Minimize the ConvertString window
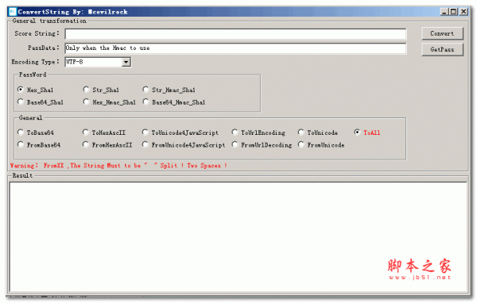Viewport: 477px width, 303px height. (x=444, y=12)
